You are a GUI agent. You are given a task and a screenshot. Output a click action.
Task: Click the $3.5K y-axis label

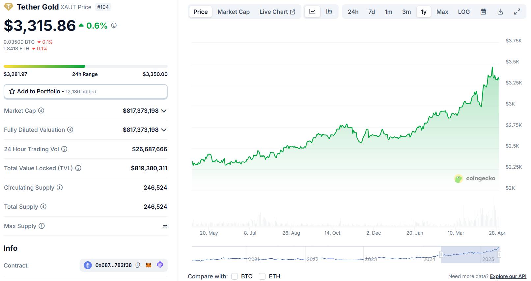(x=512, y=62)
